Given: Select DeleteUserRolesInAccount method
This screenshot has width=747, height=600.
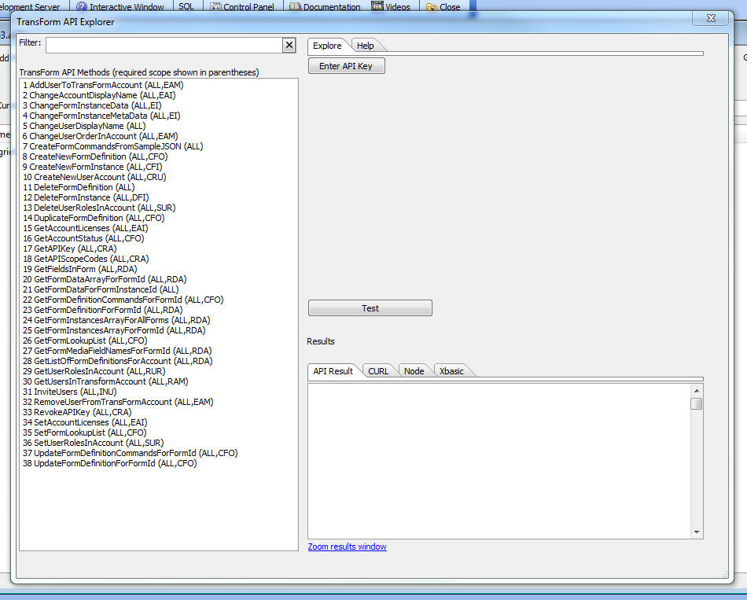Looking at the screenshot, I should (99, 208).
